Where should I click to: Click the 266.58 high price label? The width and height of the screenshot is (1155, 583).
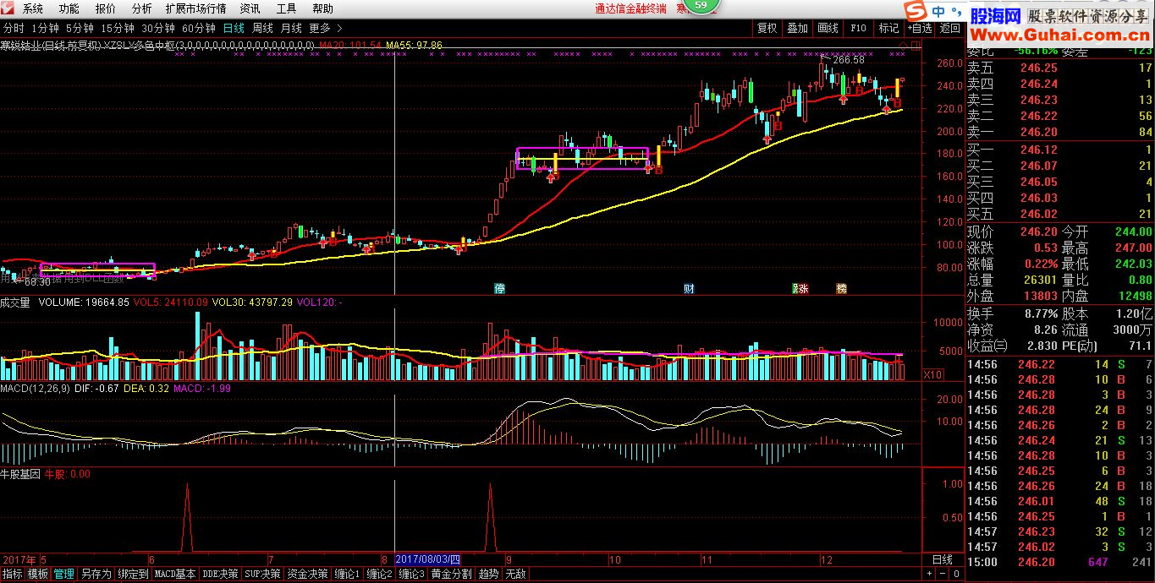click(848, 60)
